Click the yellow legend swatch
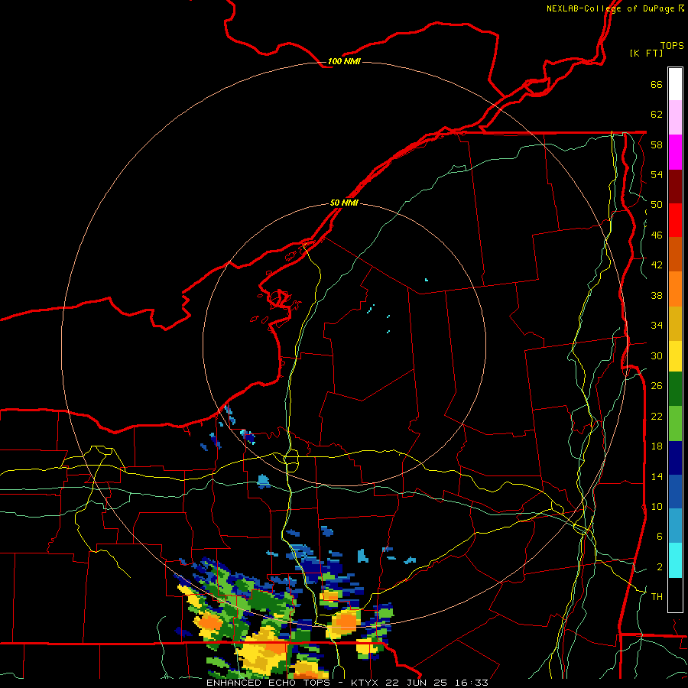 point(675,356)
